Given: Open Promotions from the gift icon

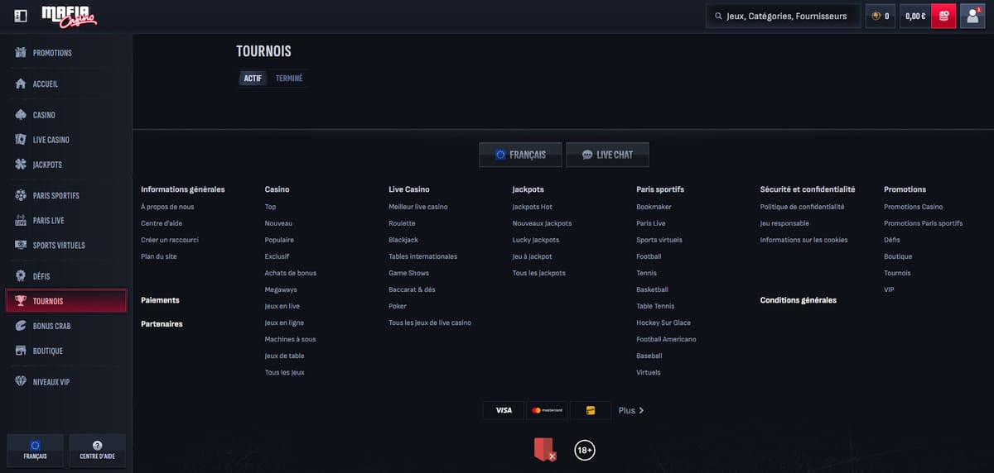Looking at the screenshot, I should click(x=22, y=53).
